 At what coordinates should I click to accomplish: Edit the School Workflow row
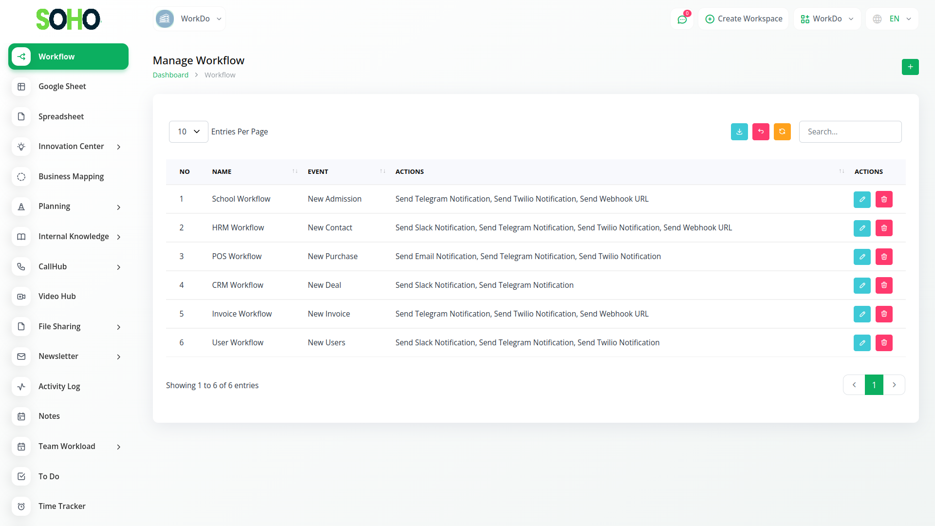pos(861,199)
